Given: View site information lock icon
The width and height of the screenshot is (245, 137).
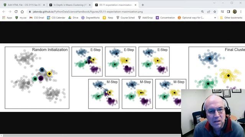Looking at the screenshot, I should pos(30,12).
